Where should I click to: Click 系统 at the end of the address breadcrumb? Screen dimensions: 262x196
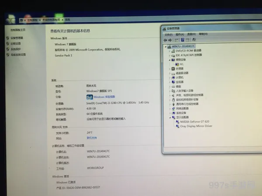click(x=67, y=20)
